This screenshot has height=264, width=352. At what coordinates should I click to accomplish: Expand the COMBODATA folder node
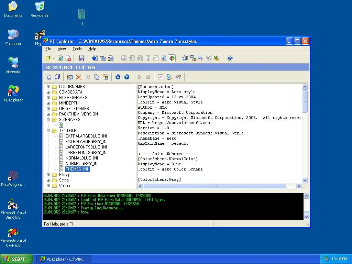pyautogui.click(x=48, y=92)
